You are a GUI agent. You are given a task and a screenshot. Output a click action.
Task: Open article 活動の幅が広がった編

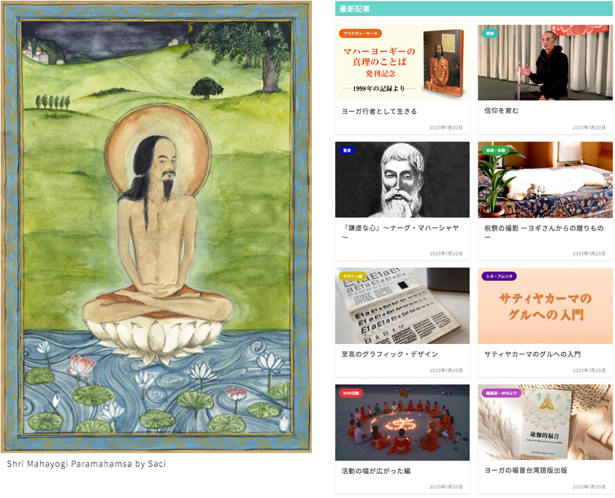coord(375,470)
